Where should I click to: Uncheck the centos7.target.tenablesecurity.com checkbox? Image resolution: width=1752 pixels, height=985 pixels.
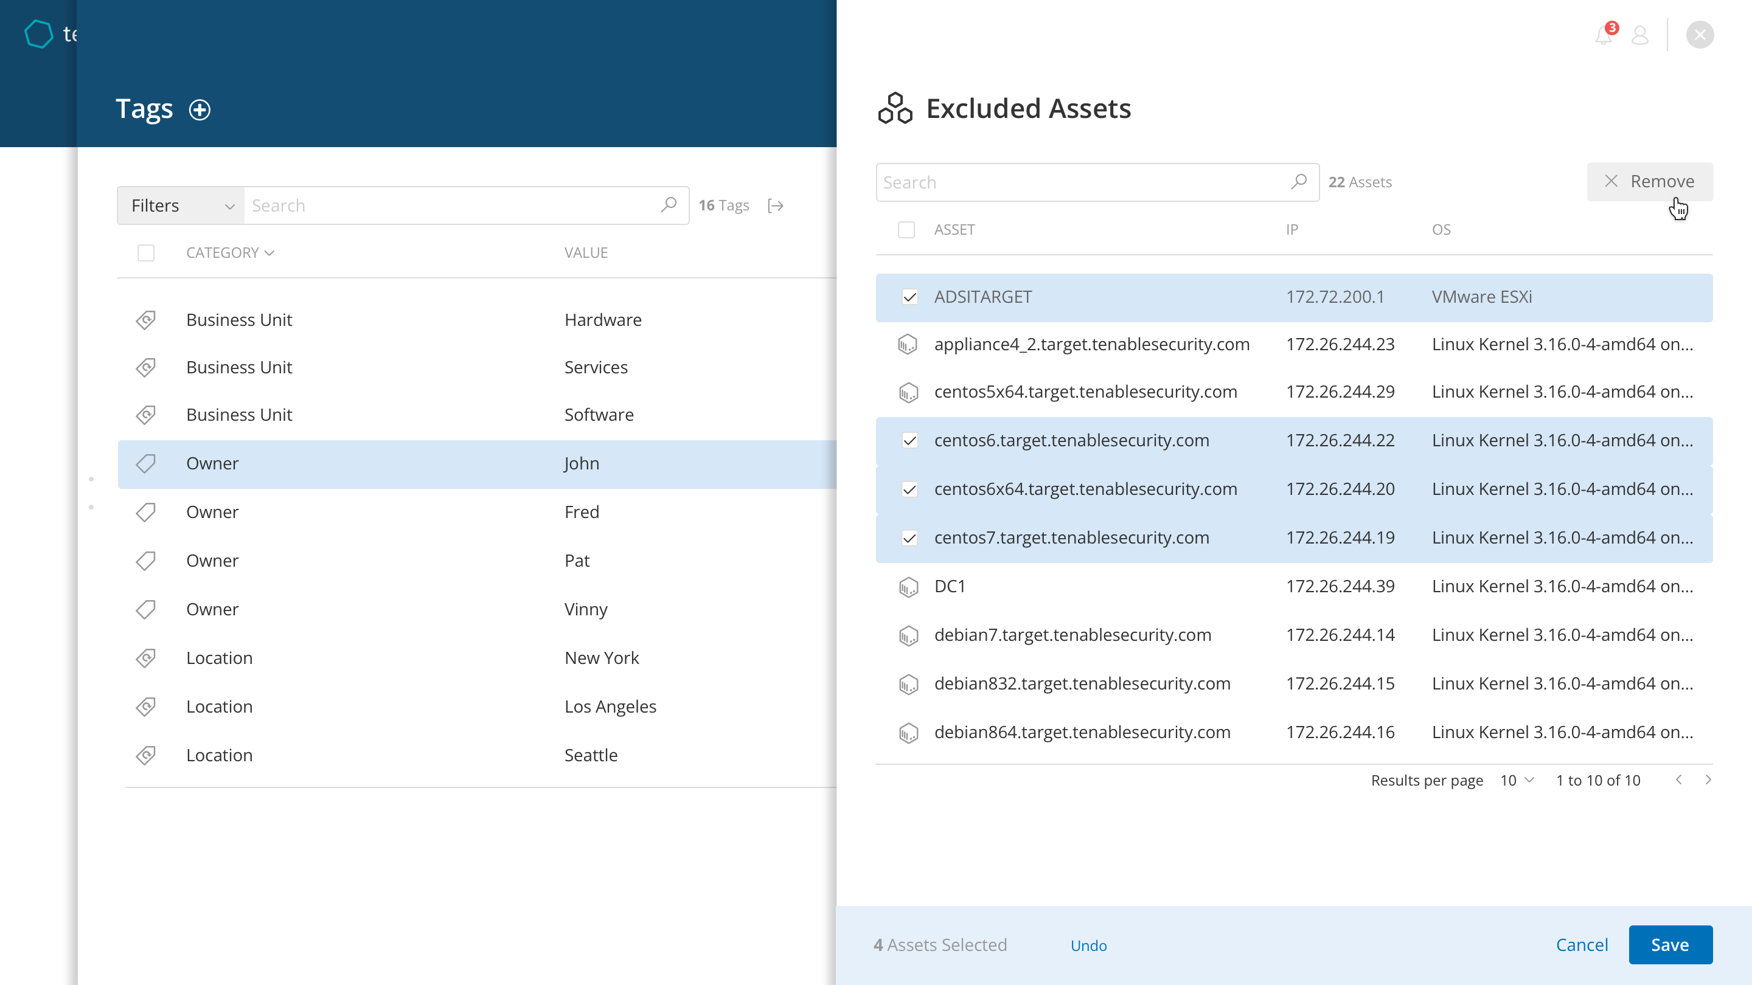tap(909, 537)
